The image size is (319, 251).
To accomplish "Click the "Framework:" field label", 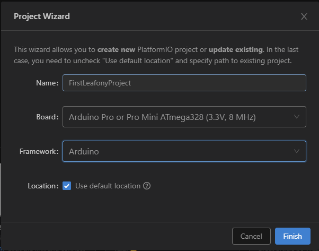I will point(39,151).
